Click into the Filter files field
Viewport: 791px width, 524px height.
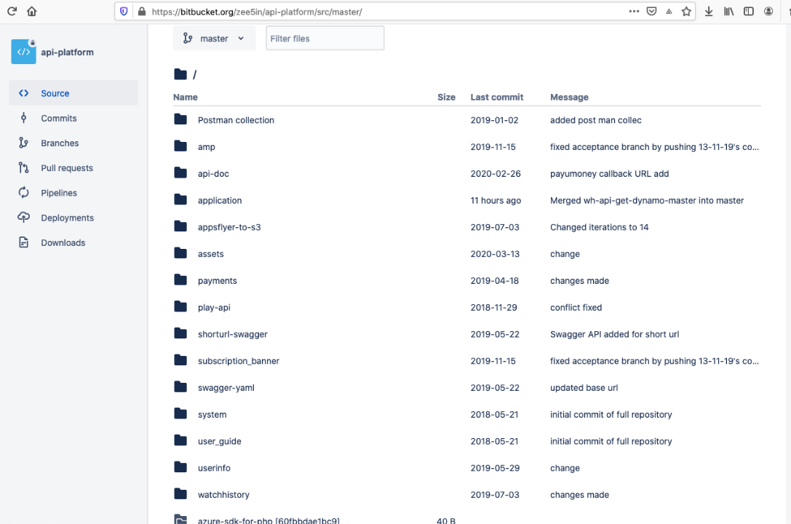pyautogui.click(x=325, y=39)
